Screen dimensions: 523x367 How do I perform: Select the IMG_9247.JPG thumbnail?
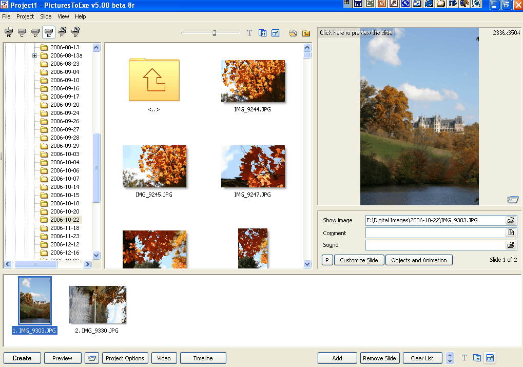(253, 166)
